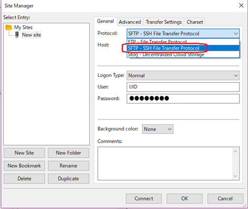
Task: Collapse the Protocol dropdown box
Action: [183, 34]
